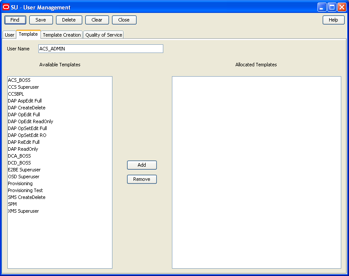Select the DAP ReadOnly template
Image resolution: width=349 pixels, height=276 pixels.
click(23, 149)
